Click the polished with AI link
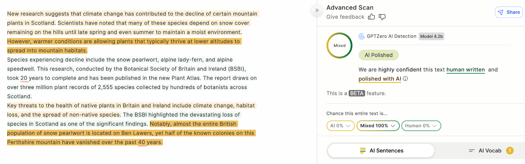This screenshot has width=525, height=164. [380, 79]
